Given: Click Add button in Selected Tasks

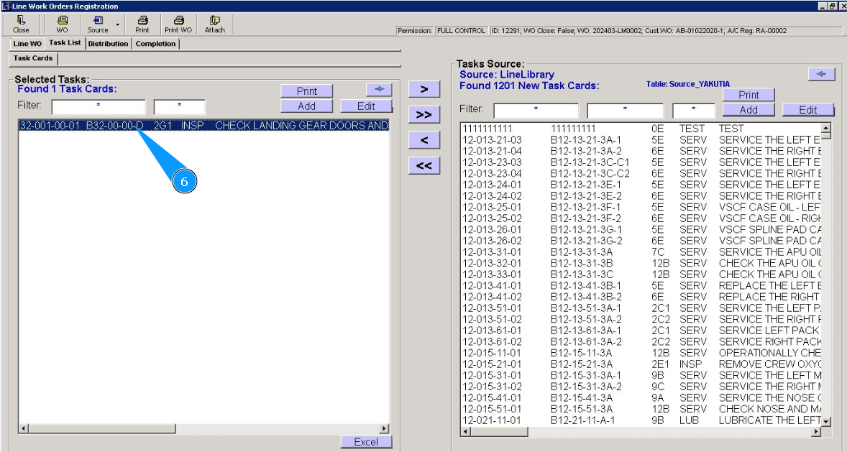Looking at the screenshot, I should click(x=307, y=106).
